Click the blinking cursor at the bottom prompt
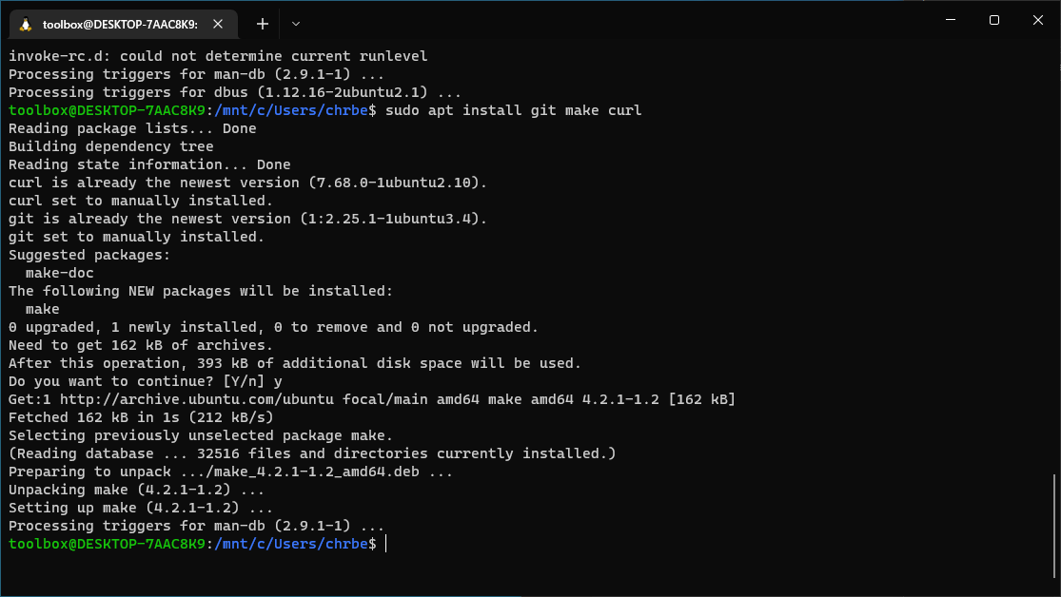The width and height of the screenshot is (1061, 597). coord(386,544)
